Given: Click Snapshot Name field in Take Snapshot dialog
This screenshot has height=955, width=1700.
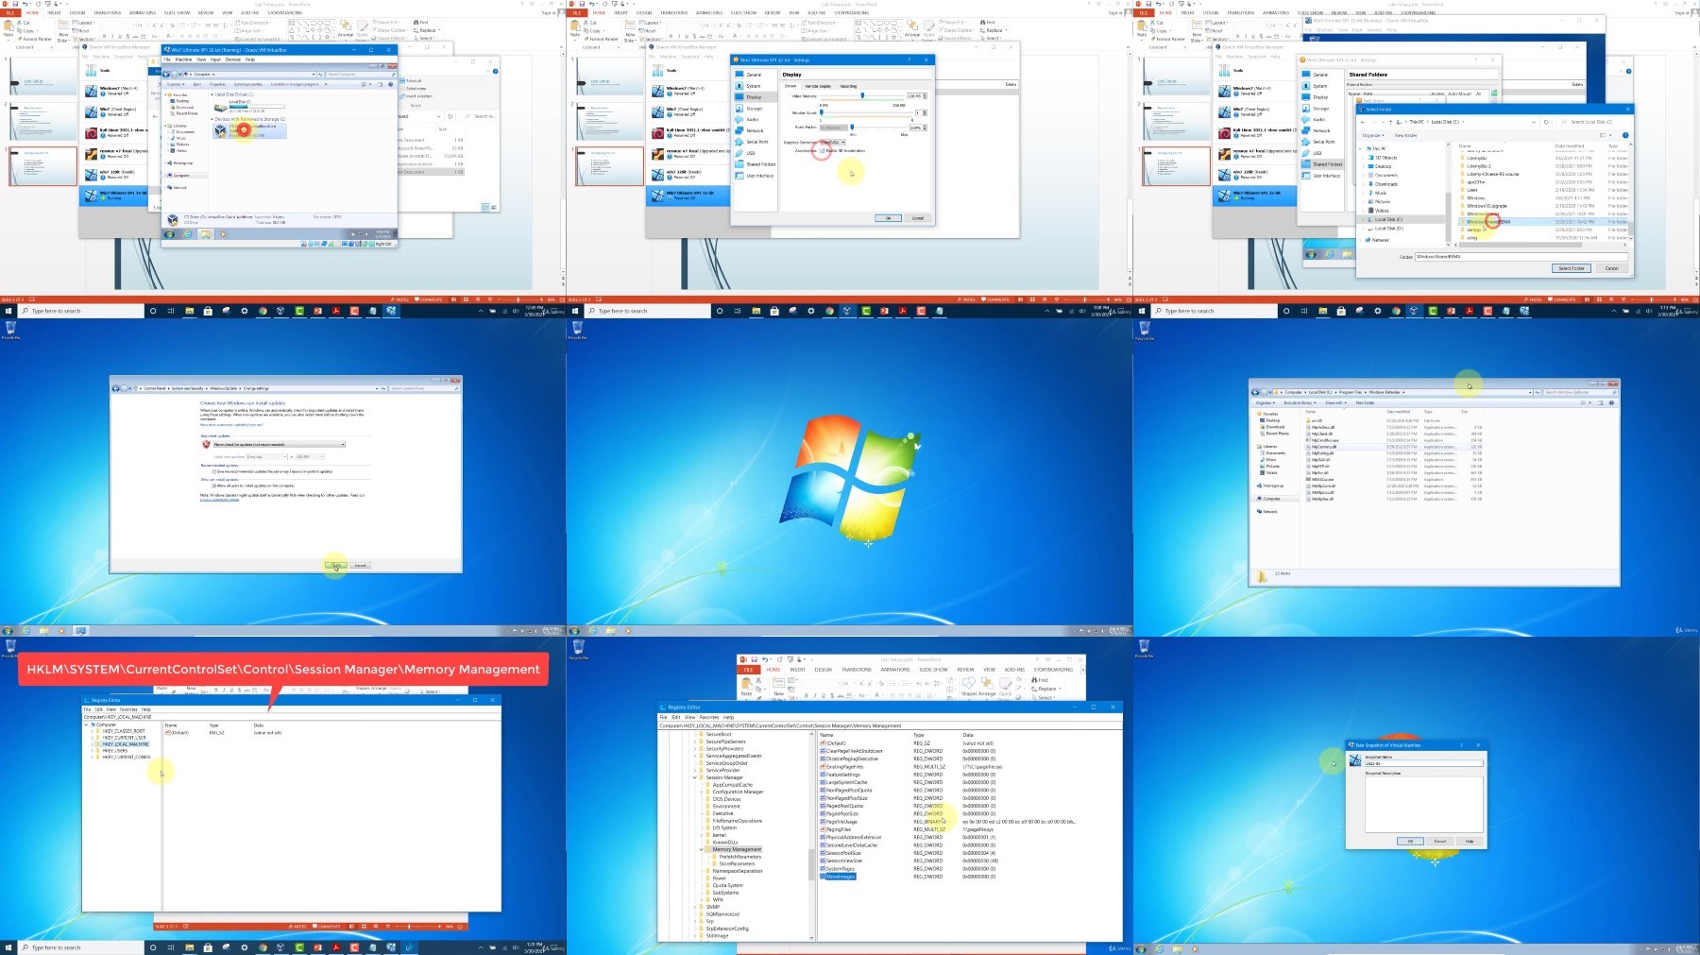Looking at the screenshot, I should (x=1423, y=763).
